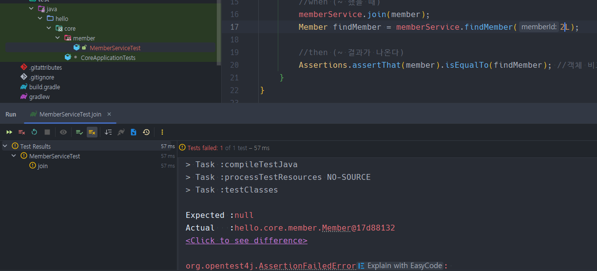Image resolution: width=597 pixels, height=271 pixels.
Task: Click the Stop square icon
Action: pos(47,132)
